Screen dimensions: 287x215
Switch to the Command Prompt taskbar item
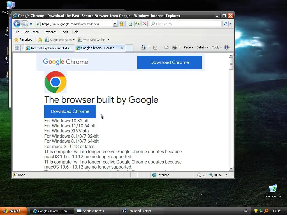coord(142,211)
